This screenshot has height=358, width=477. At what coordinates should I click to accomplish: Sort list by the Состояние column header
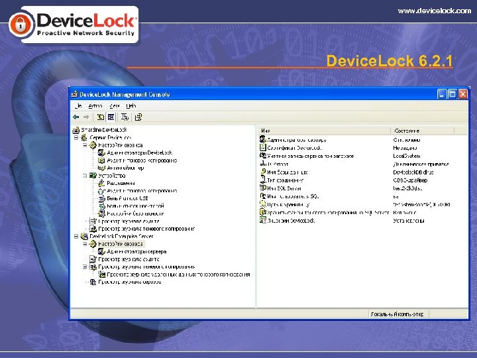pyautogui.click(x=422, y=131)
